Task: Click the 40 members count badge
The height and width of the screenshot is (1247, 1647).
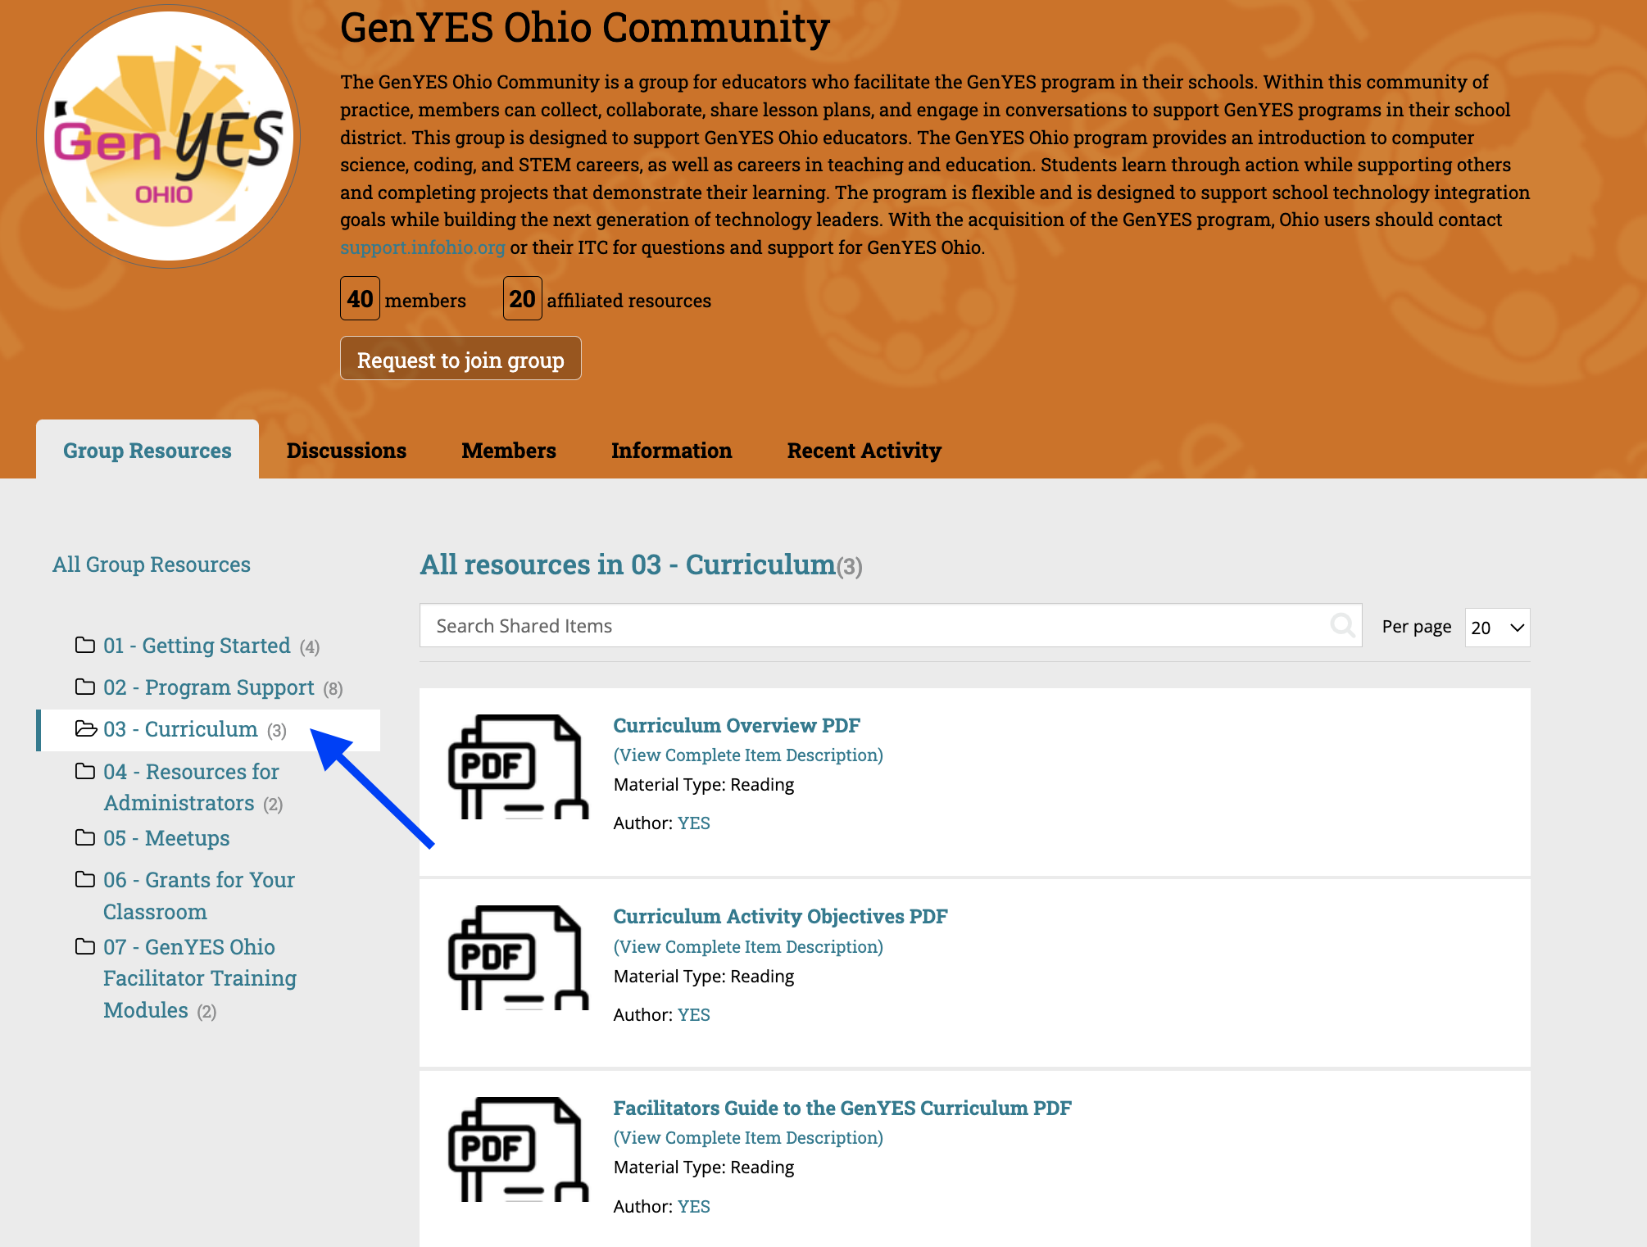Action: click(360, 299)
